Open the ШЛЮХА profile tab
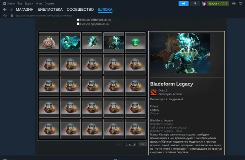This screenshot has width=245, height=160. 105,10
